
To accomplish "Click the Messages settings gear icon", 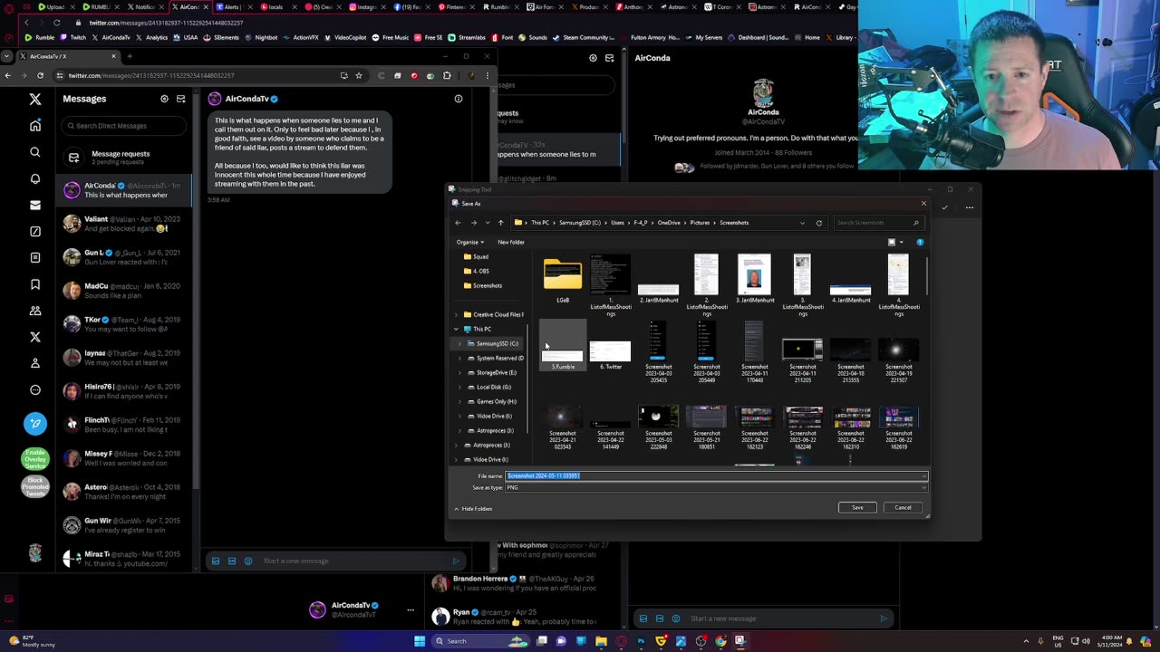I will click(164, 99).
